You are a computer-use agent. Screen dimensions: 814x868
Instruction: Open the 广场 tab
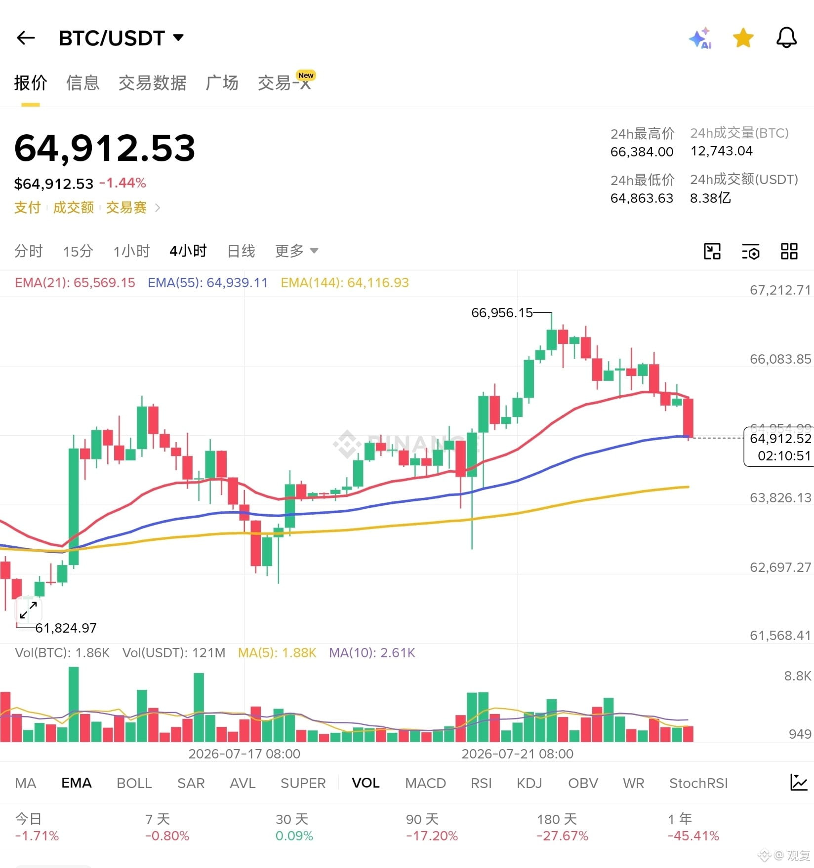click(x=222, y=82)
